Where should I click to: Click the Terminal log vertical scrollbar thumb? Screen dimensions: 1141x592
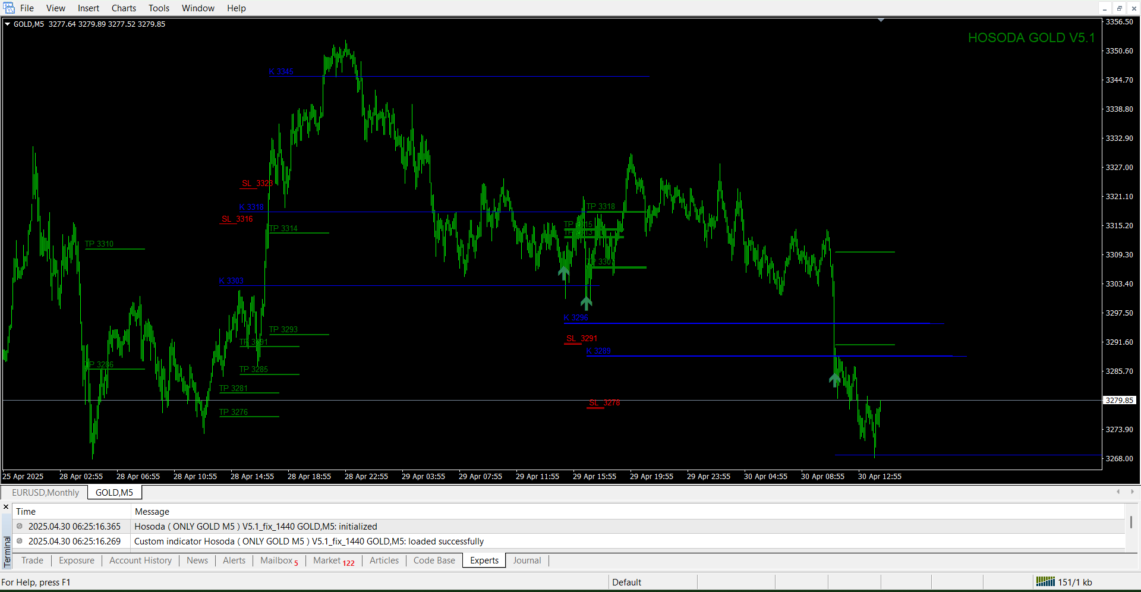point(1130,522)
